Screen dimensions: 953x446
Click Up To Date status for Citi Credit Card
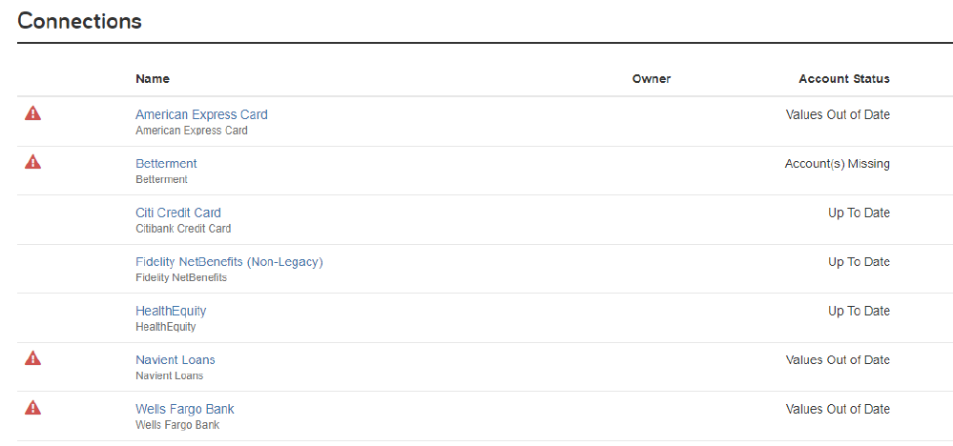pyautogui.click(x=859, y=213)
